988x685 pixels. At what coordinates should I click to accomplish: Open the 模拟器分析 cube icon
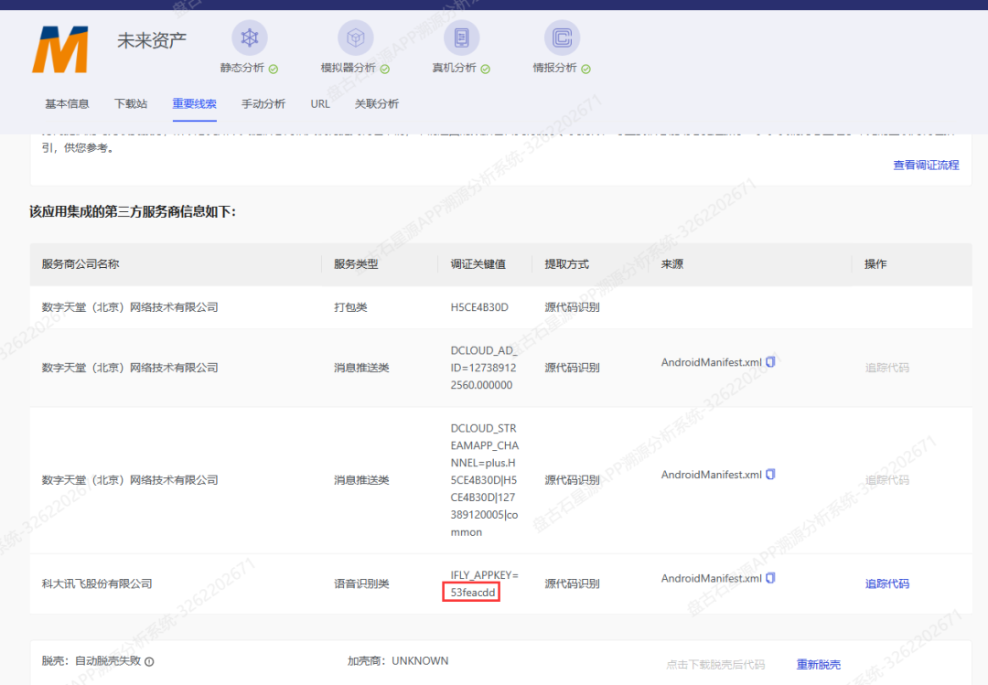click(355, 37)
